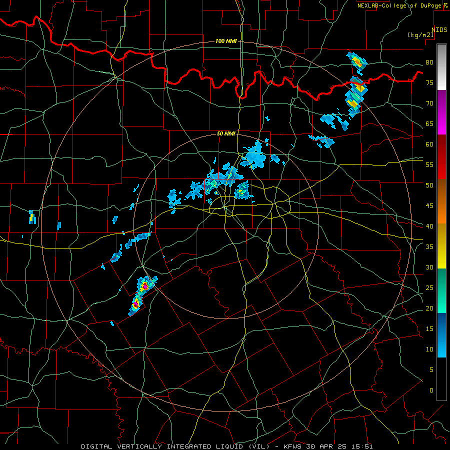The image size is (450, 450).
Task: Click the 0 value on color scale
Action: click(x=431, y=390)
